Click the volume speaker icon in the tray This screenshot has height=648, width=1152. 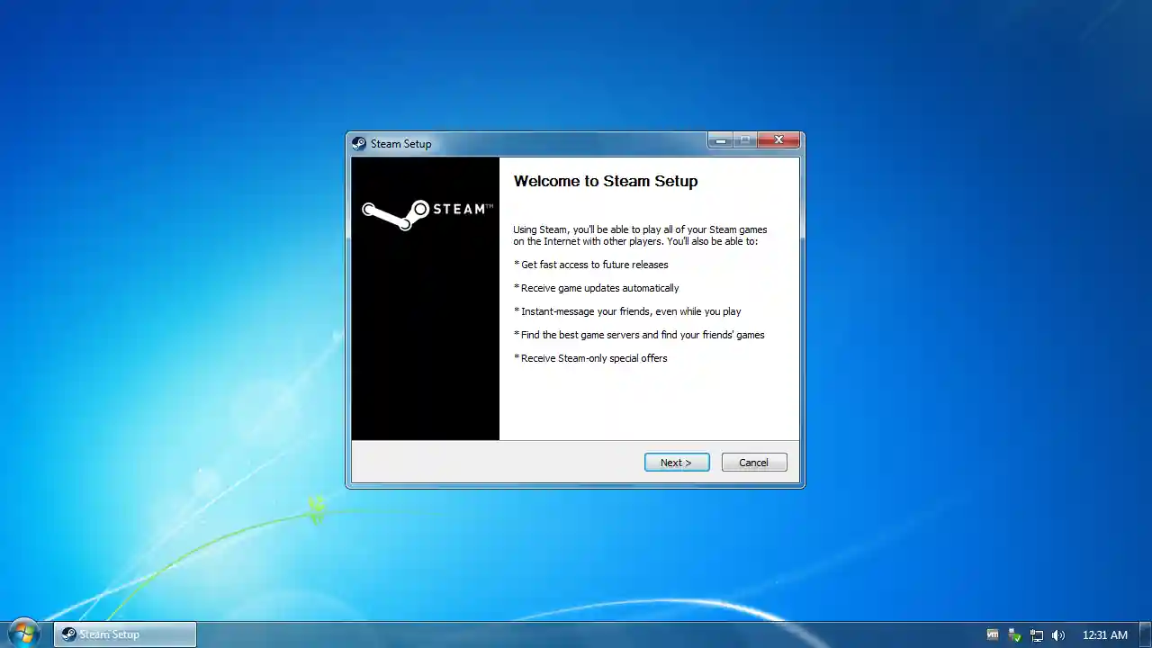point(1058,634)
